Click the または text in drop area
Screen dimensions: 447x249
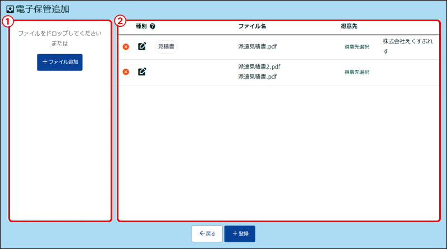click(x=60, y=44)
